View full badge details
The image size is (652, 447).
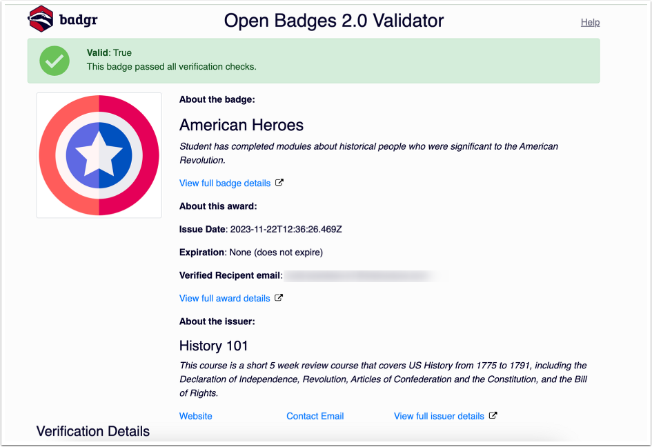coord(224,183)
